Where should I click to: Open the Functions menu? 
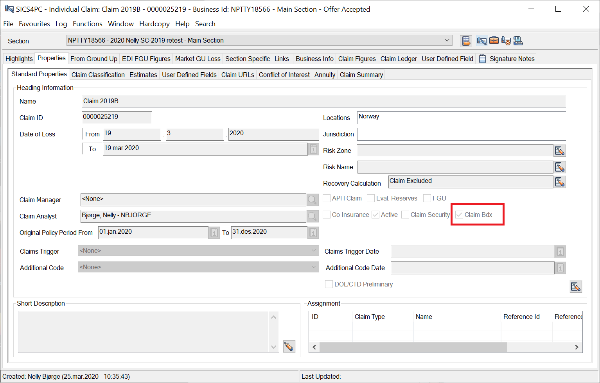pos(87,24)
